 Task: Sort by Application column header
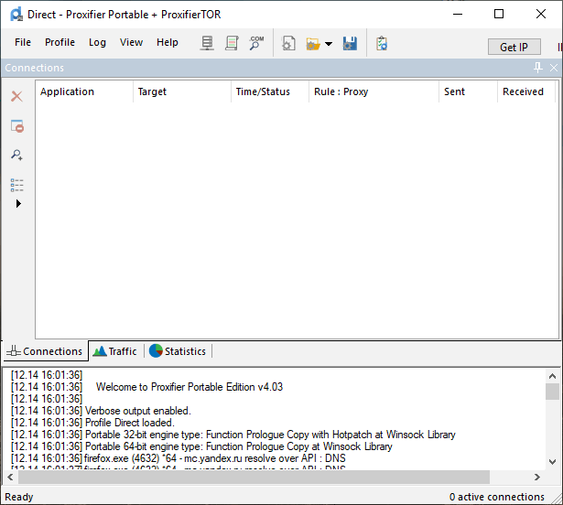[84, 91]
